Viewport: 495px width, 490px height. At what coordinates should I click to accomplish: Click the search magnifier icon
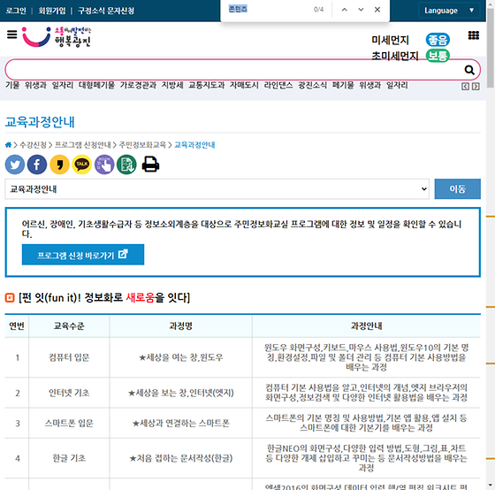pyautogui.click(x=469, y=70)
